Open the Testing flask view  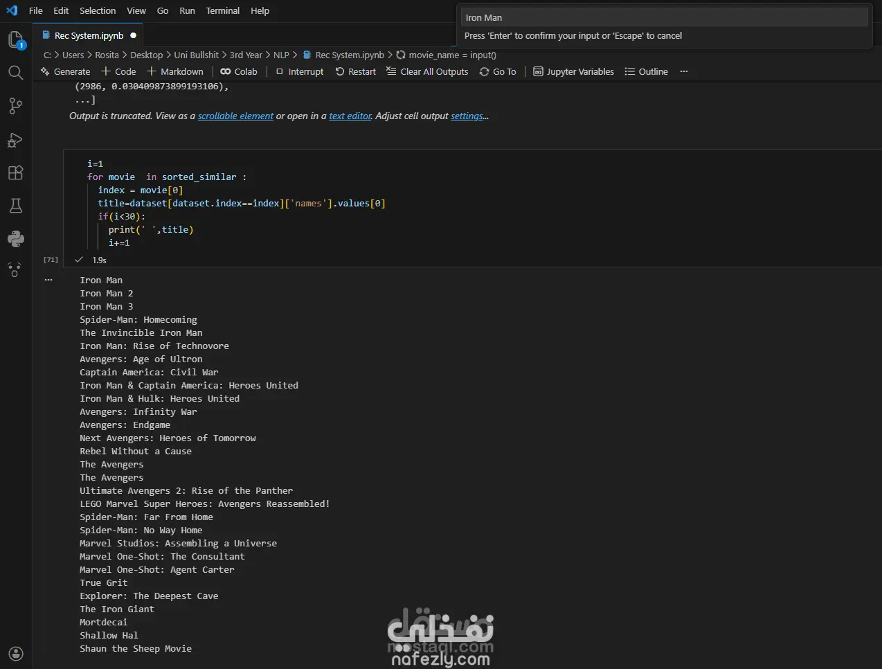click(15, 206)
